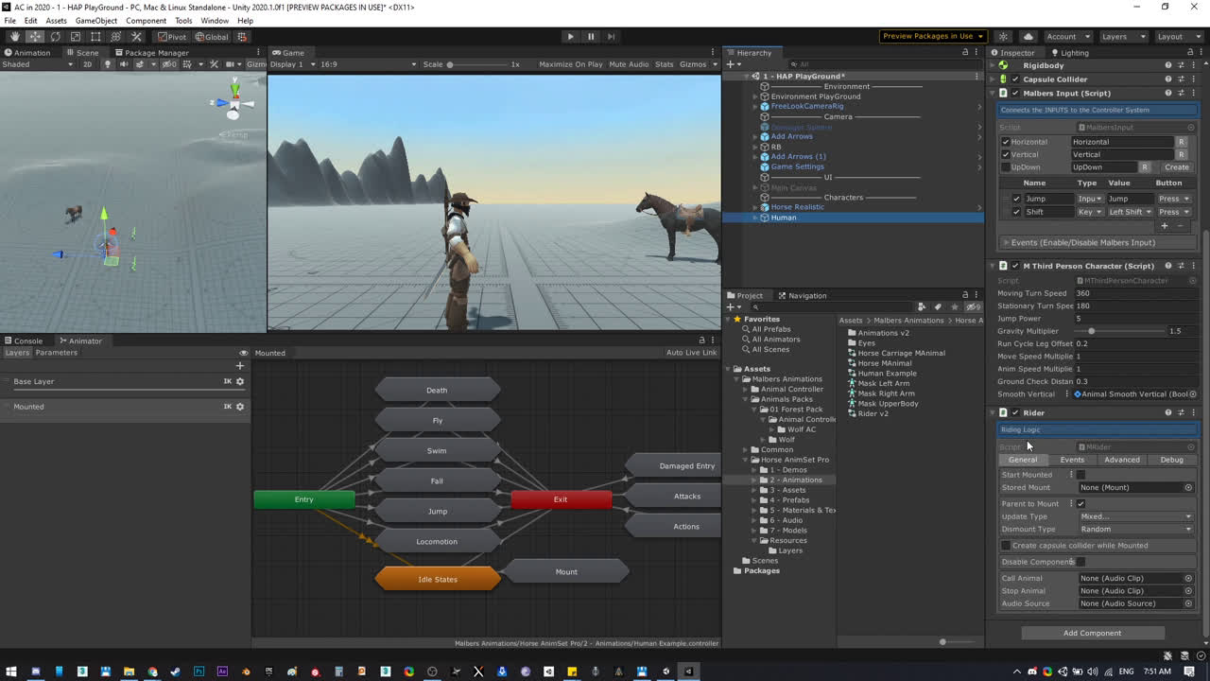Image resolution: width=1210 pixels, height=681 pixels.
Task: Uncheck the Parent to Mount checkbox
Action: point(1081,503)
